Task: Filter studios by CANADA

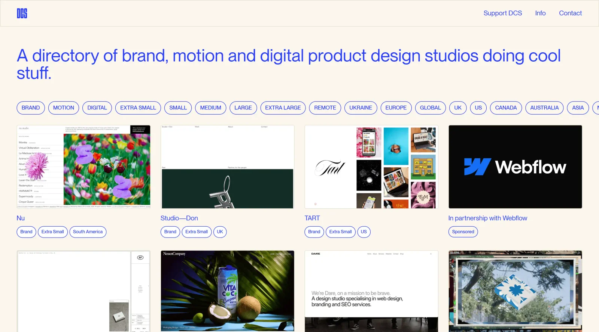Action: (x=506, y=108)
